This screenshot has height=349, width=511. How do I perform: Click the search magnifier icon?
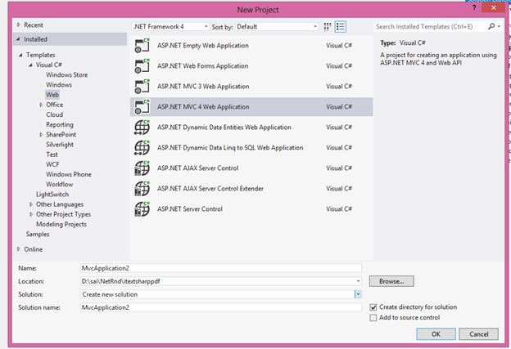click(x=491, y=26)
